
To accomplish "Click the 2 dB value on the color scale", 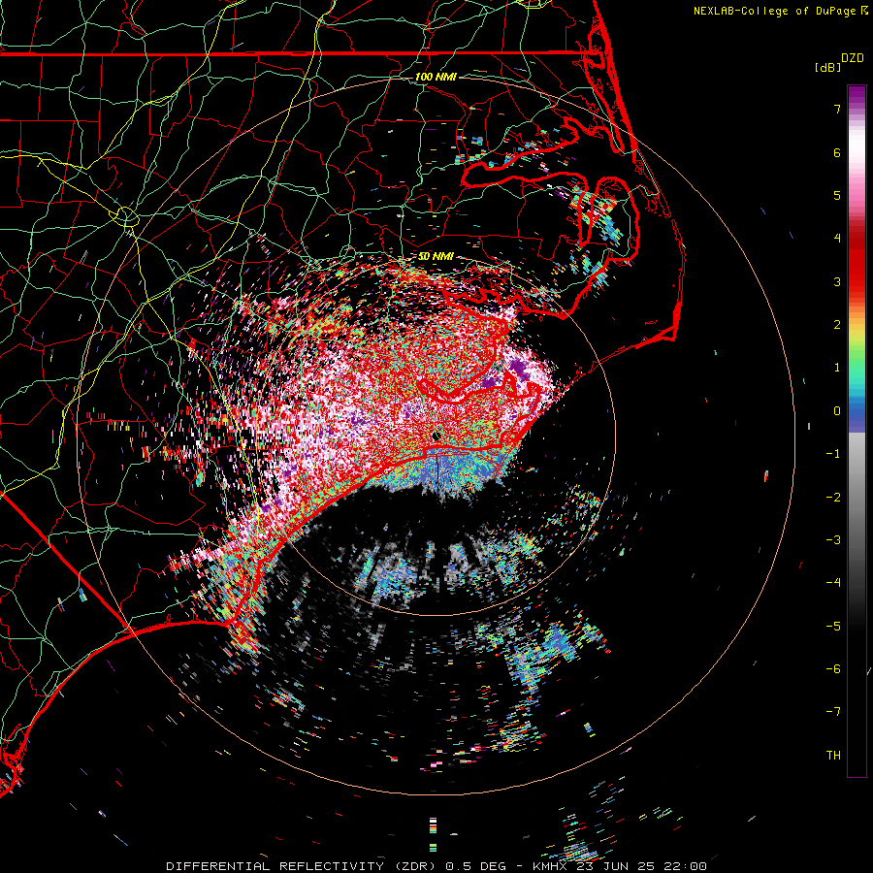I will pos(837,325).
